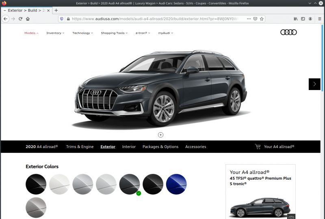Image resolution: width=325 pixels, height=219 pixels.
Task: Open the Firefox home page icon
Action: [x=28, y=19]
